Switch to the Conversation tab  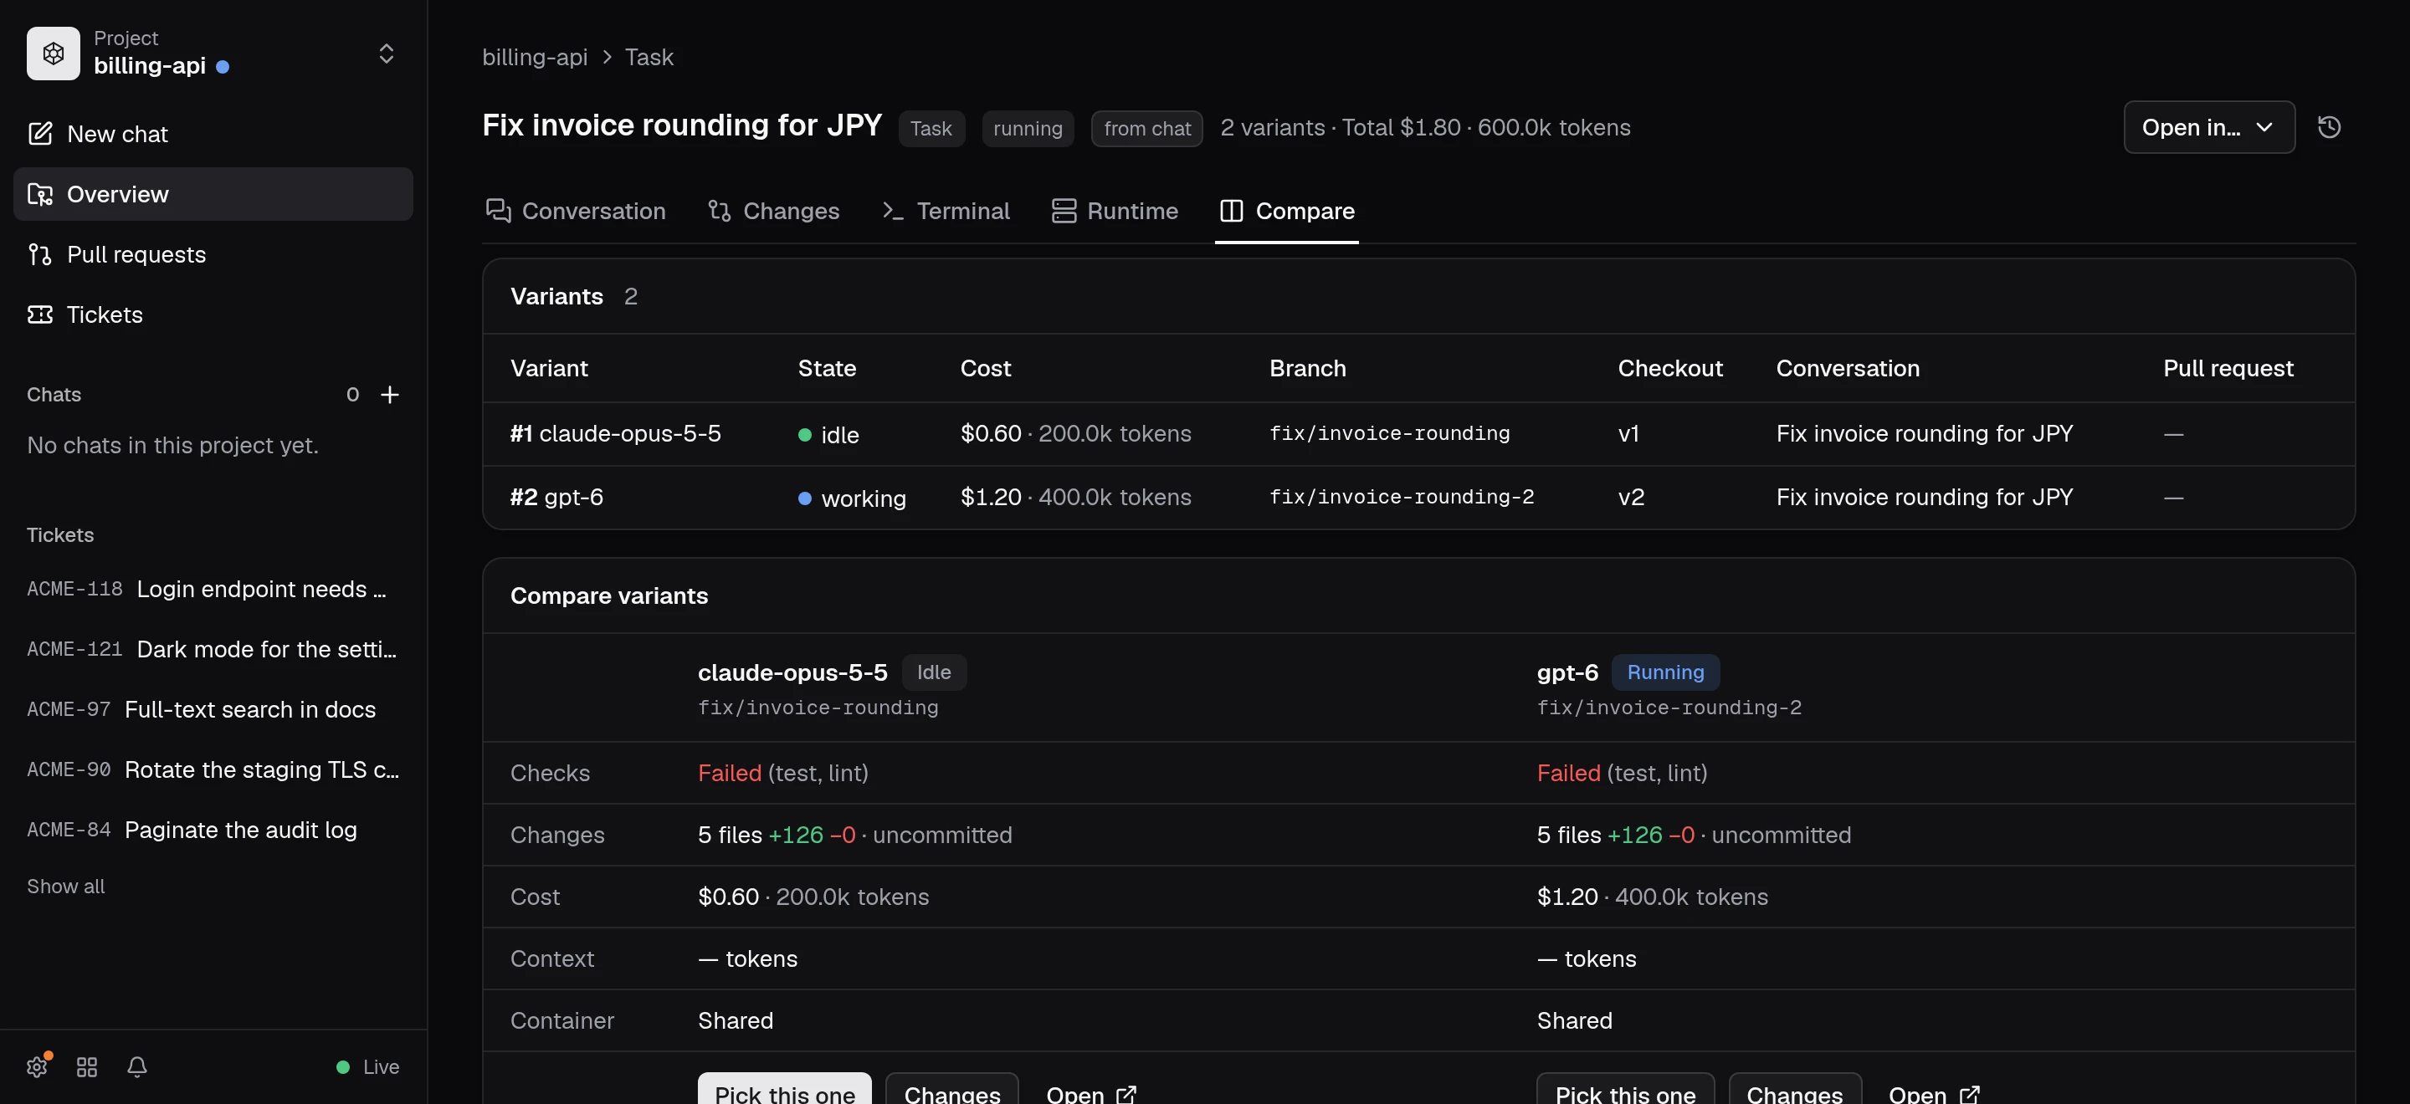pos(576,212)
